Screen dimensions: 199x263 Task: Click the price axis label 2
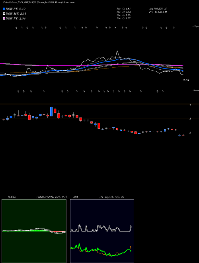(190, 133)
